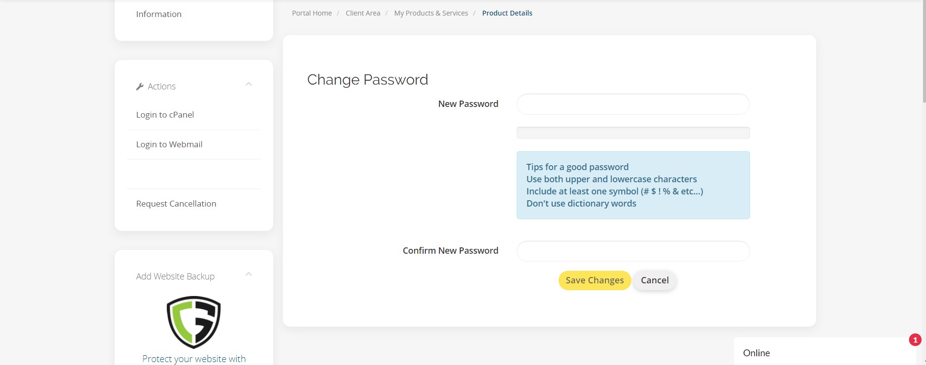
Task: Click the Product Details breadcrumb
Action: [507, 13]
